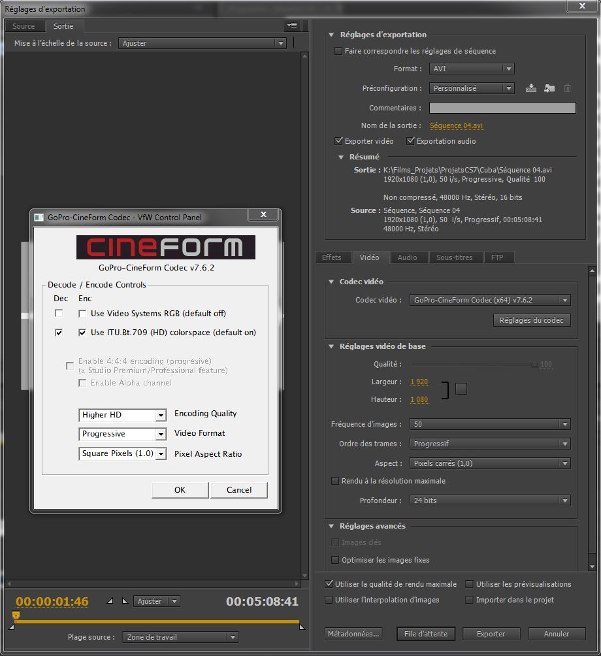
Task: Open the Profondeur 24 bits dropdown
Action: pyautogui.click(x=490, y=500)
